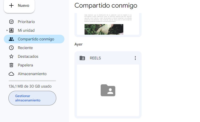Click the Compartido conmigo people icon

point(11,39)
